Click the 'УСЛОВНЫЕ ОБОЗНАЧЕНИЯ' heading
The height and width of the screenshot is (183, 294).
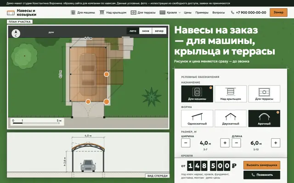point(200,77)
